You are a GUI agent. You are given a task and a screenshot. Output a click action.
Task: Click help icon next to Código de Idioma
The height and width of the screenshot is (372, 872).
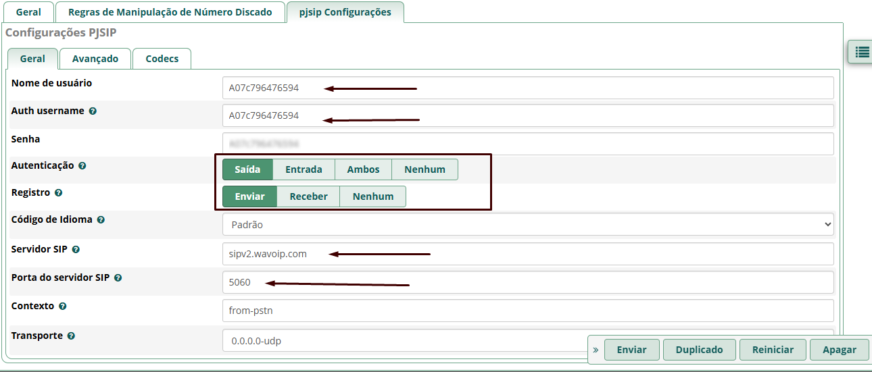pyautogui.click(x=101, y=220)
